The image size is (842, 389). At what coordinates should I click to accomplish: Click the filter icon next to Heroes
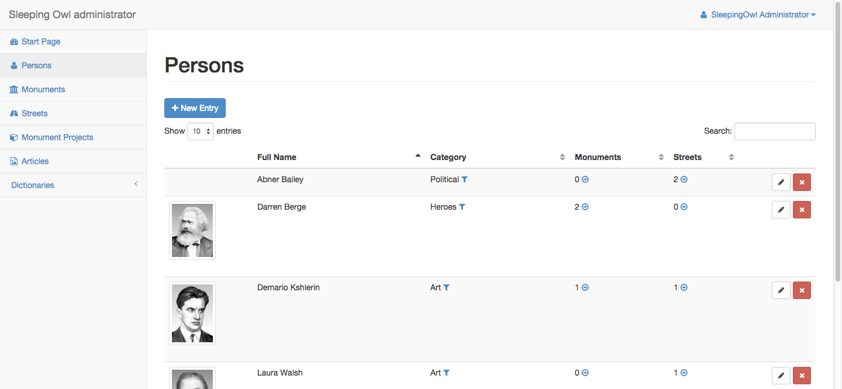(462, 207)
